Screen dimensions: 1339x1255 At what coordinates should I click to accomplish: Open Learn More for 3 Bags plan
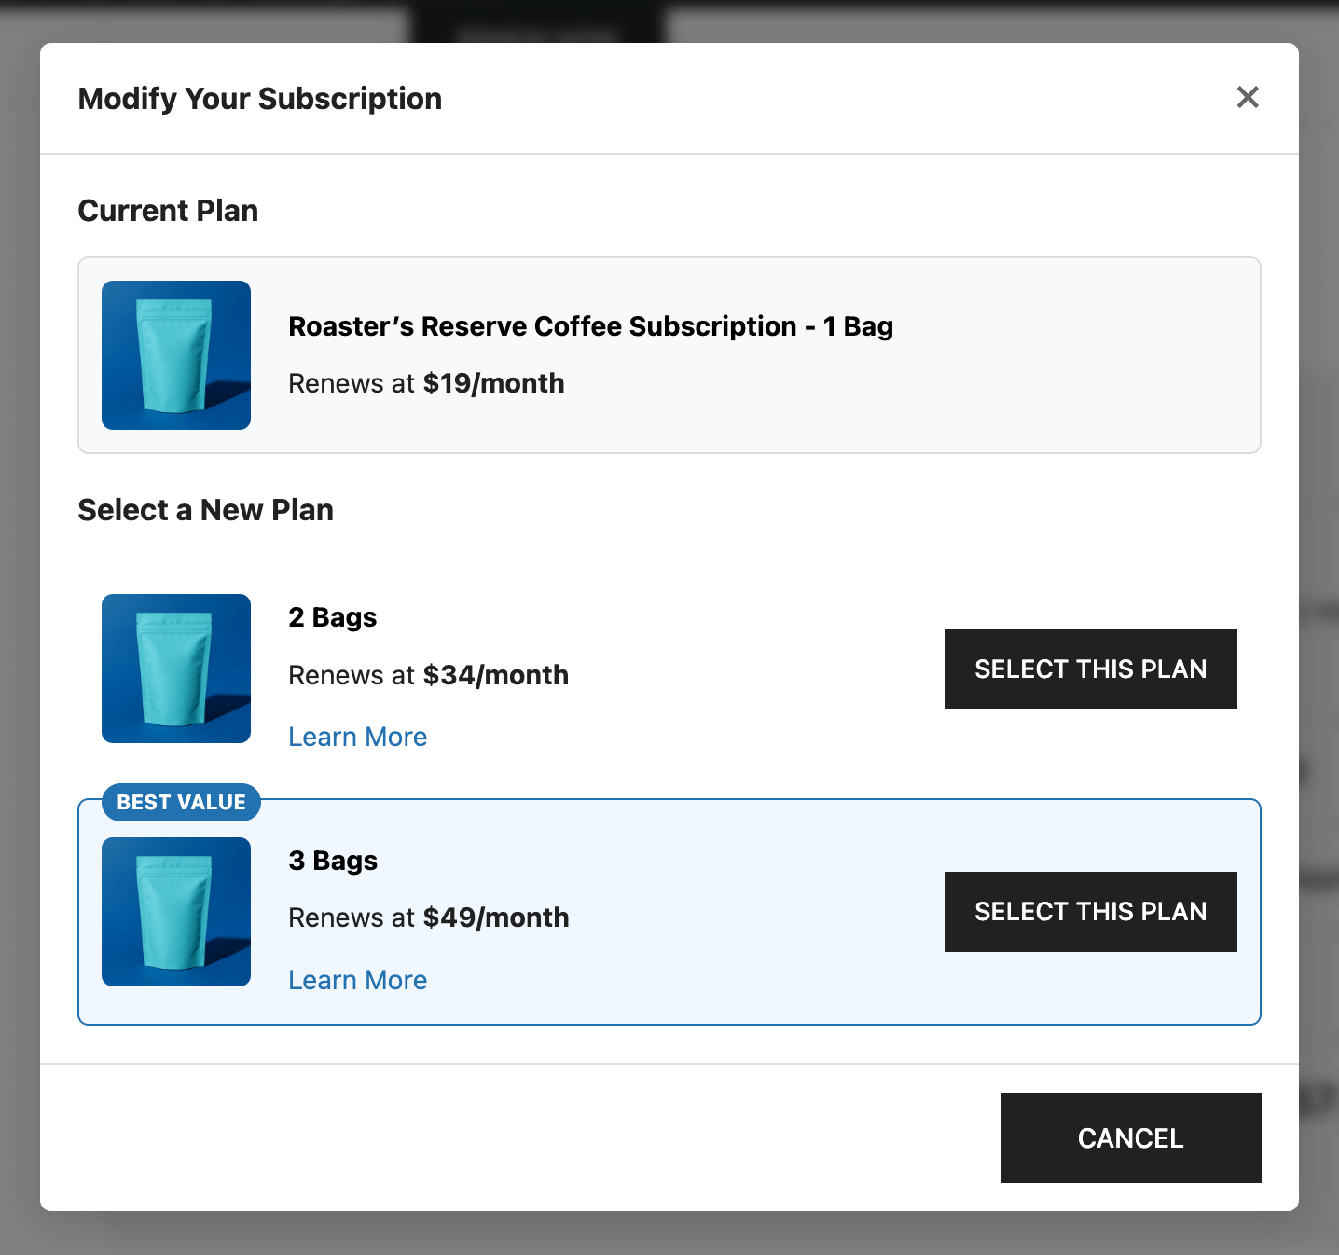click(x=357, y=980)
